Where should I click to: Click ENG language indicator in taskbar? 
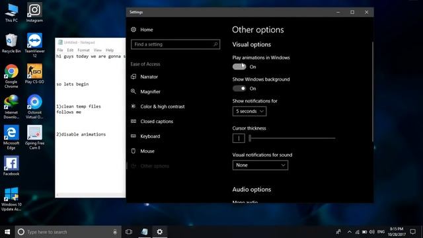381,232
